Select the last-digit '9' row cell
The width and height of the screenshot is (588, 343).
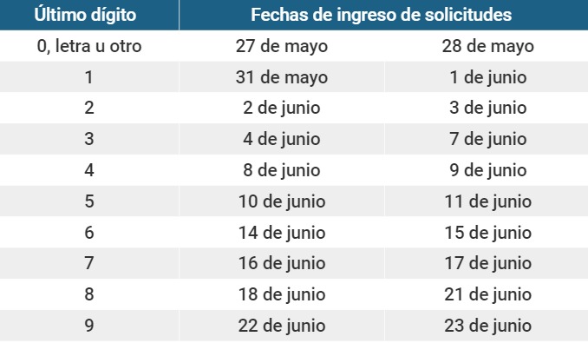[89, 326]
